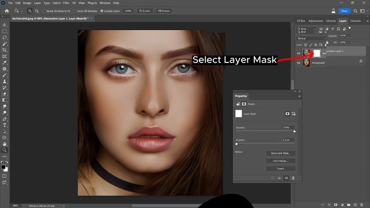Toggle layer filter on/off switch
This screenshot has height=208, width=370.
(x=350, y=28)
